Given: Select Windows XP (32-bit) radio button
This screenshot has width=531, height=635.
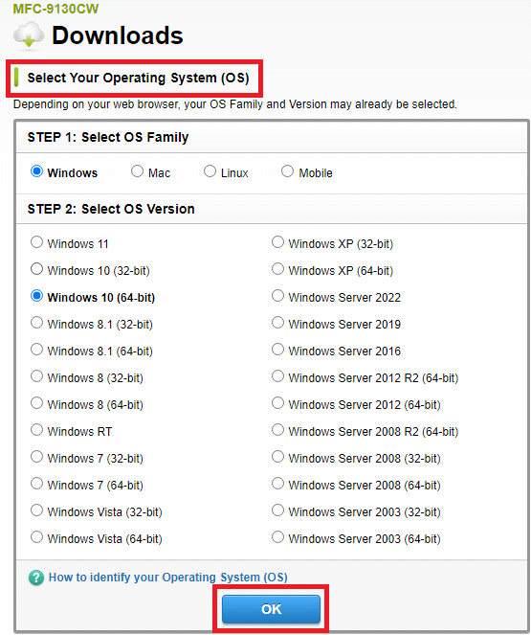Looking at the screenshot, I should (x=277, y=242).
